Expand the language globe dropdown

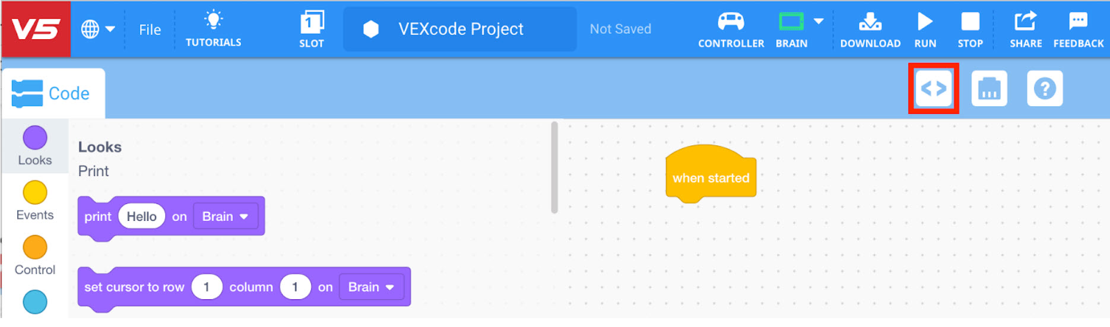pyautogui.click(x=98, y=28)
